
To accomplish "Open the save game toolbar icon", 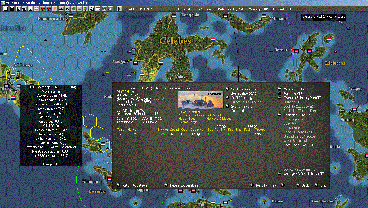I will coord(6,9).
